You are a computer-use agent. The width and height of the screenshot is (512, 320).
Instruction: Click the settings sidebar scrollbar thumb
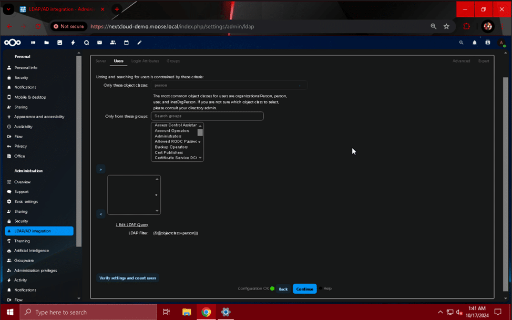tap(79, 151)
